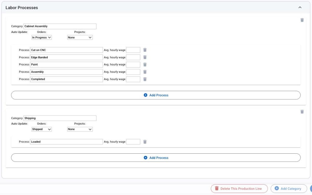Open the Orders dropdown showing Shipped

tap(42, 129)
